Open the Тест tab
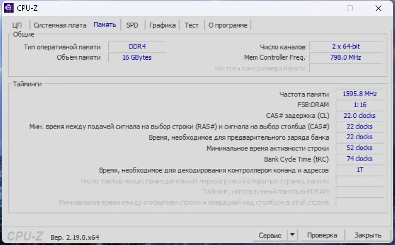The width and height of the screenshot is (395, 245). pos(191,25)
